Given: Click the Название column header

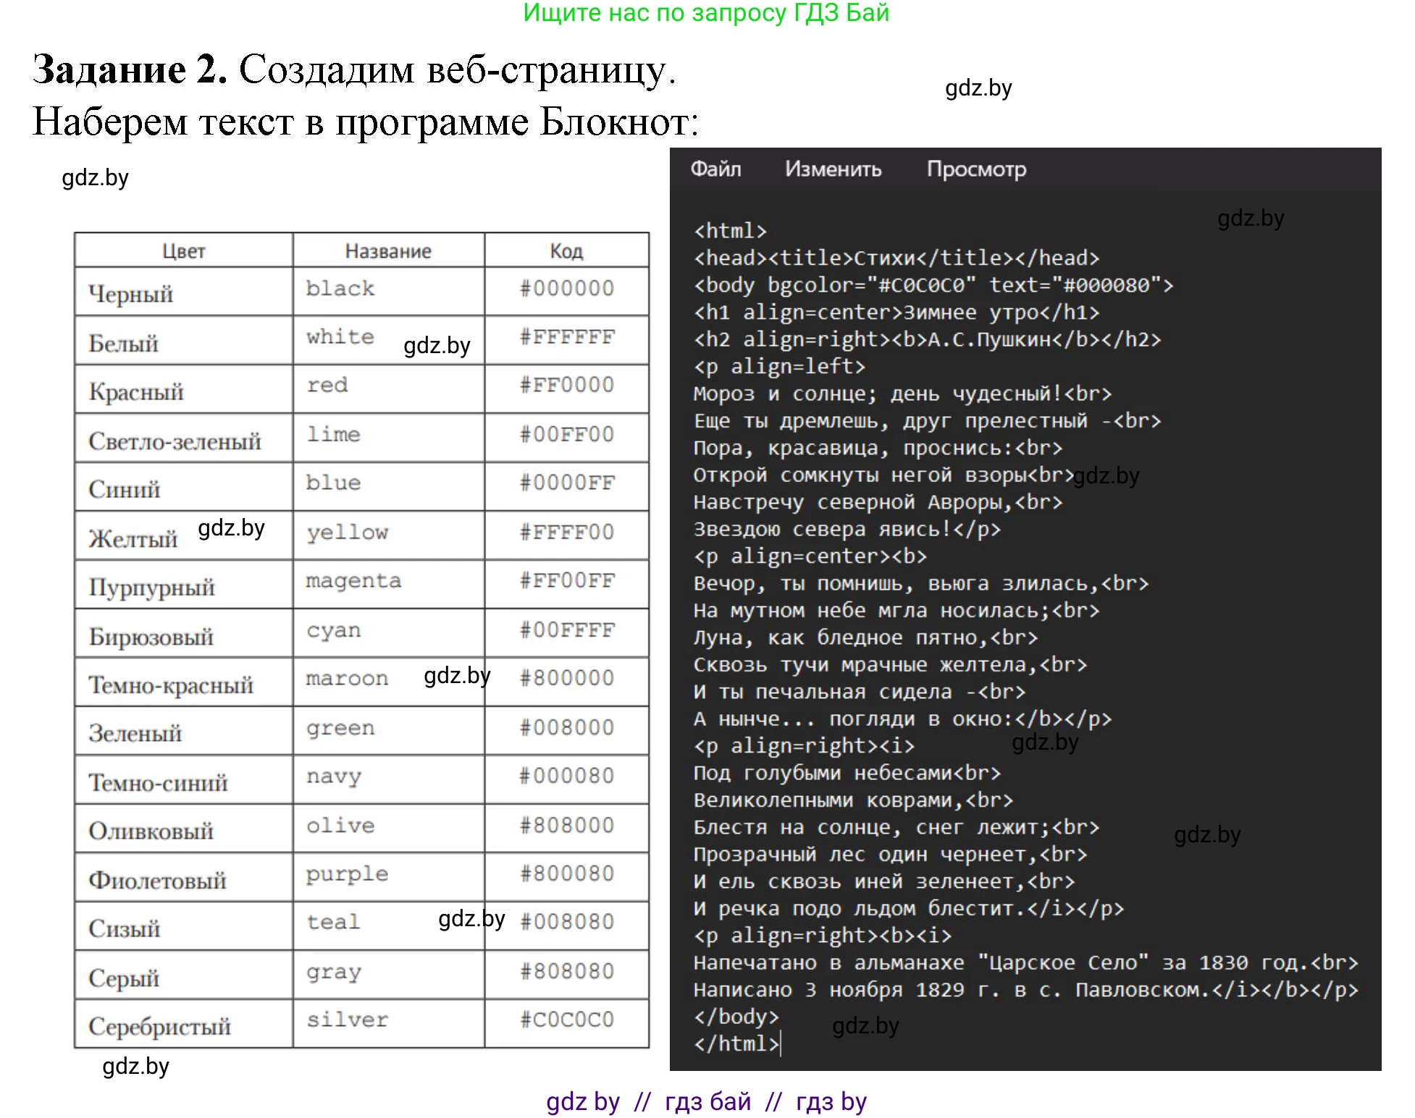Looking at the screenshot, I should (388, 250).
